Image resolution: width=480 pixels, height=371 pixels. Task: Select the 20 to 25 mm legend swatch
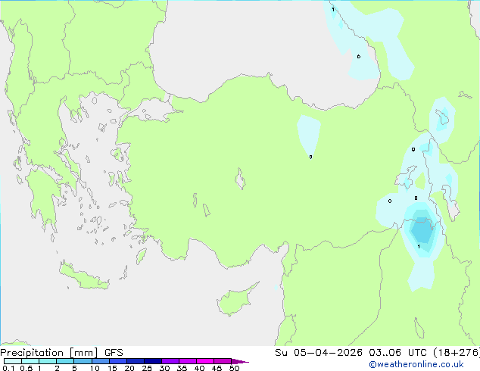coord(136,361)
